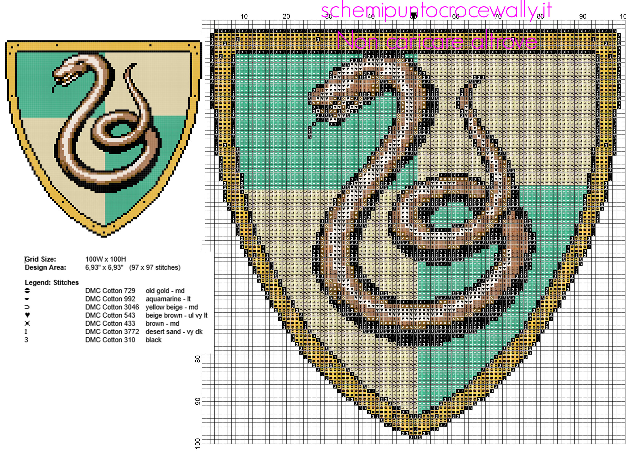Click the column ruler number 20
626x472 pixels.
coord(286,16)
